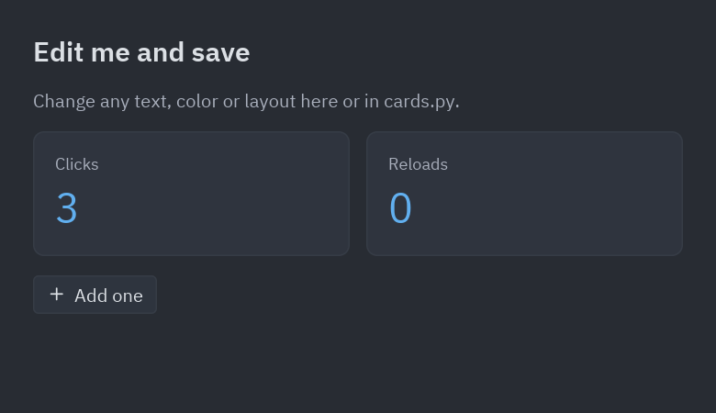Click the plus icon beside Add one
This screenshot has height=413, width=716.
tap(57, 295)
